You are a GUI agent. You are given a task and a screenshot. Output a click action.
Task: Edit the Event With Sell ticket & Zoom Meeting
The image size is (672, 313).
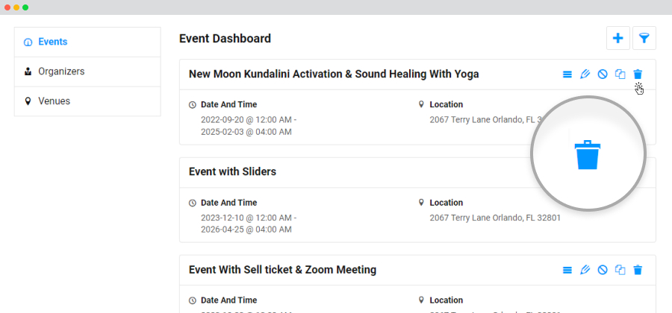pos(585,271)
